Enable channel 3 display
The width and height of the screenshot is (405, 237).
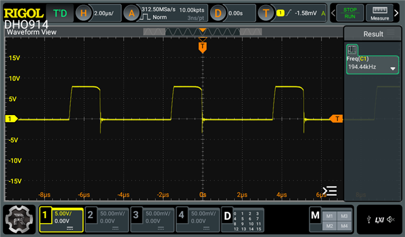[x=153, y=219]
